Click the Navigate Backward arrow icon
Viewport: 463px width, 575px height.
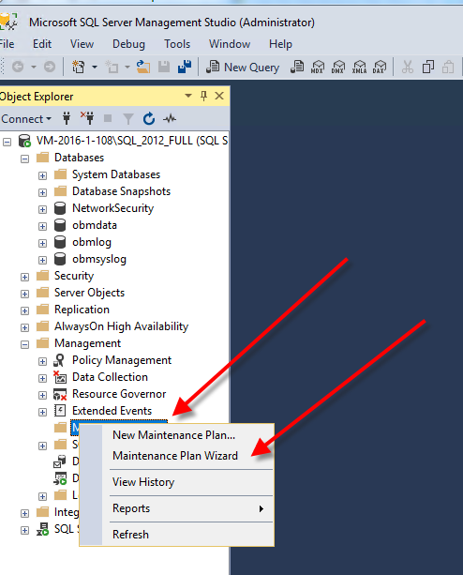18,67
